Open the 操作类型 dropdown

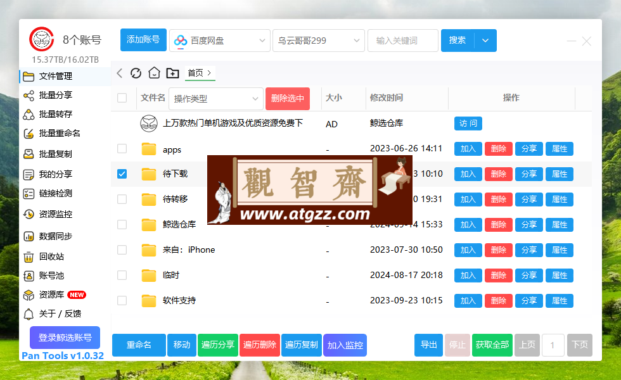tap(216, 99)
